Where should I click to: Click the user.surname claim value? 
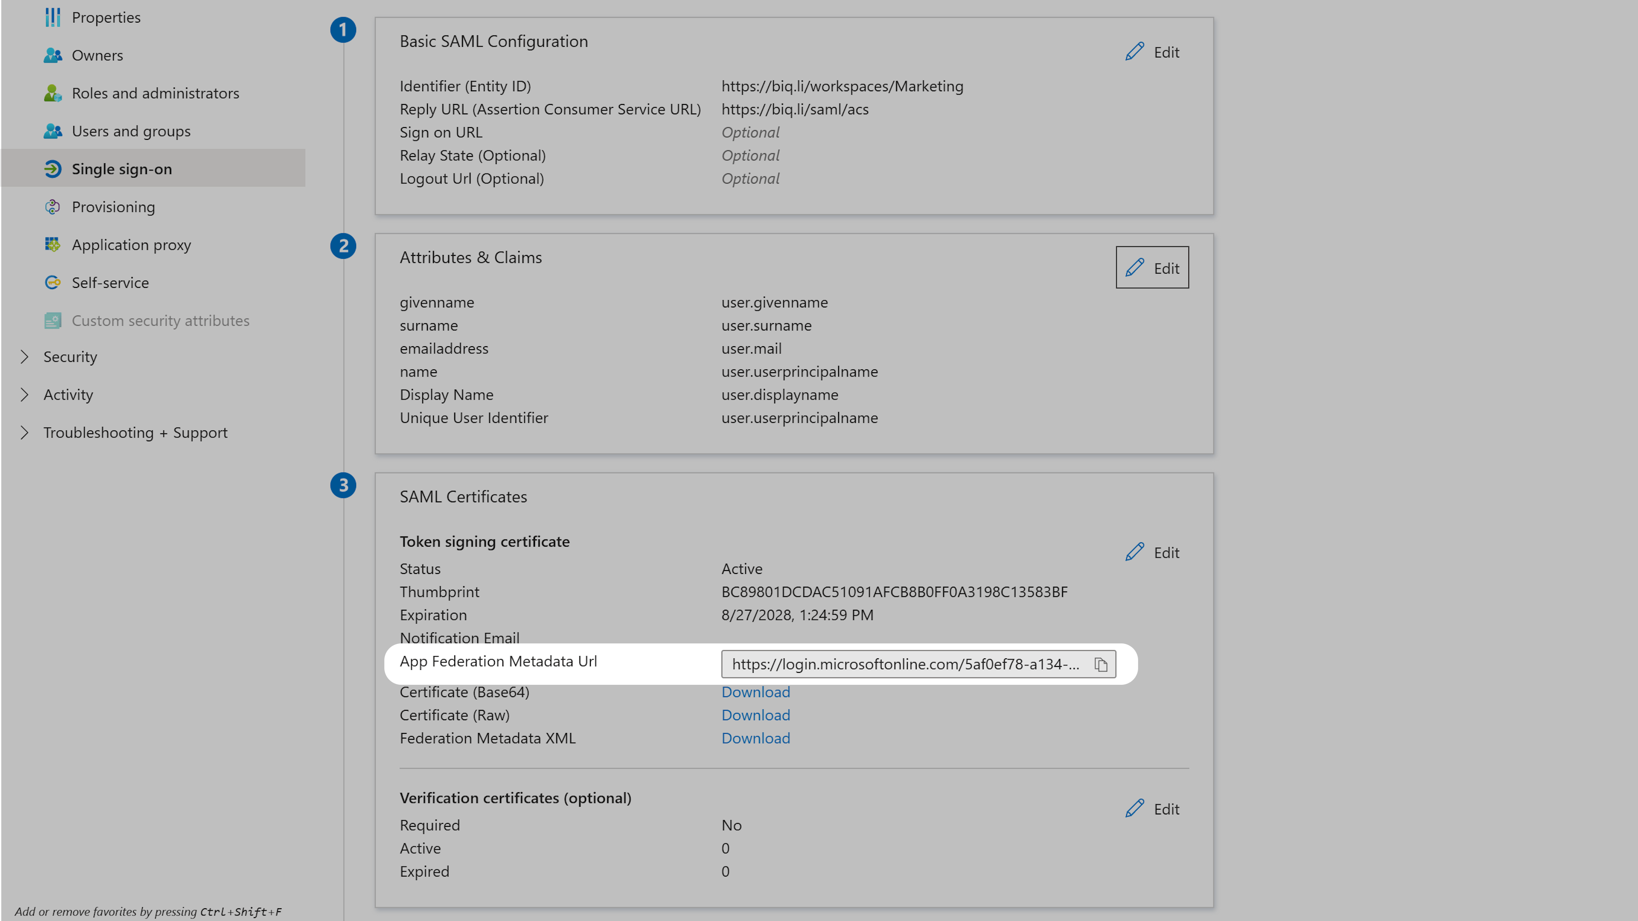(766, 325)
